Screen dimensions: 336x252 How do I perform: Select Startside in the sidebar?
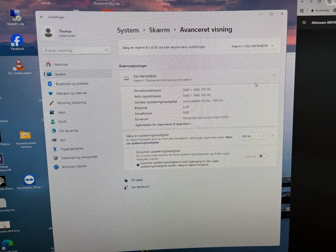coord(61,65)
